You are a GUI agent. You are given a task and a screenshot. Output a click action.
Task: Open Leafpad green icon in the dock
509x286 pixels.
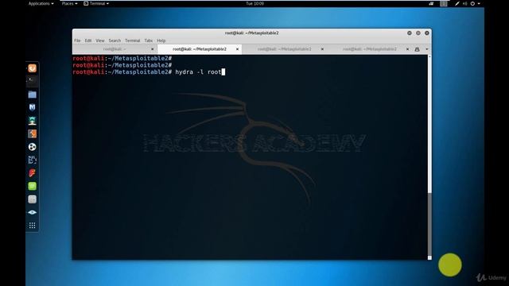point(32,186)
